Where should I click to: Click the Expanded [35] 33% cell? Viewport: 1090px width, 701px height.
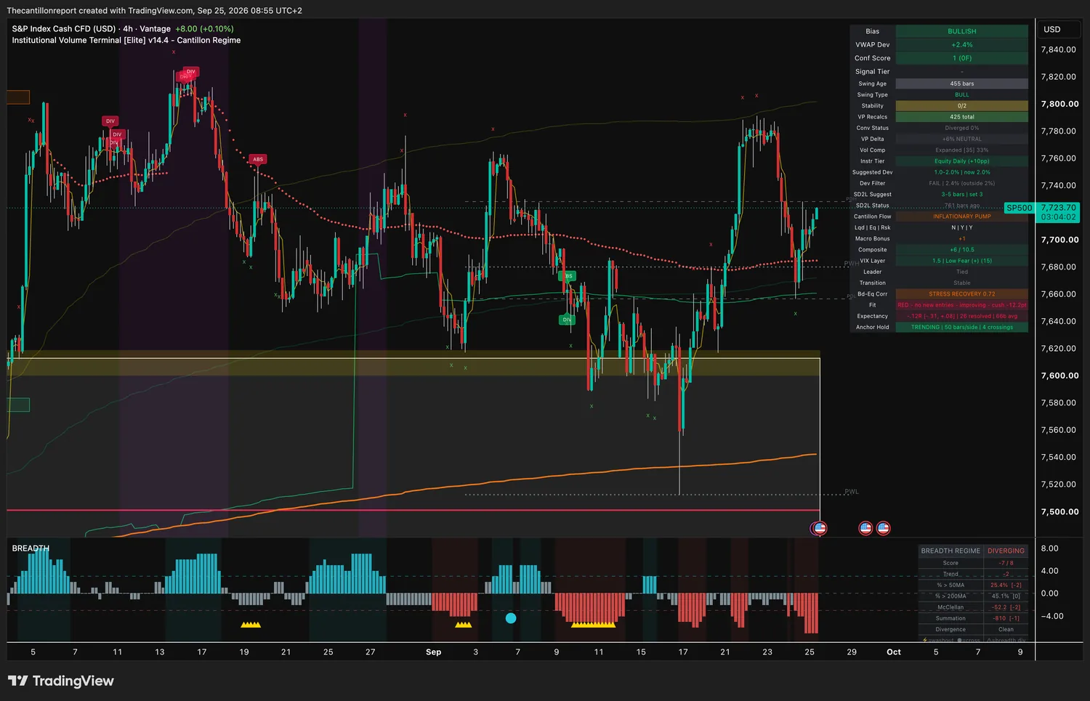(962, 150)
